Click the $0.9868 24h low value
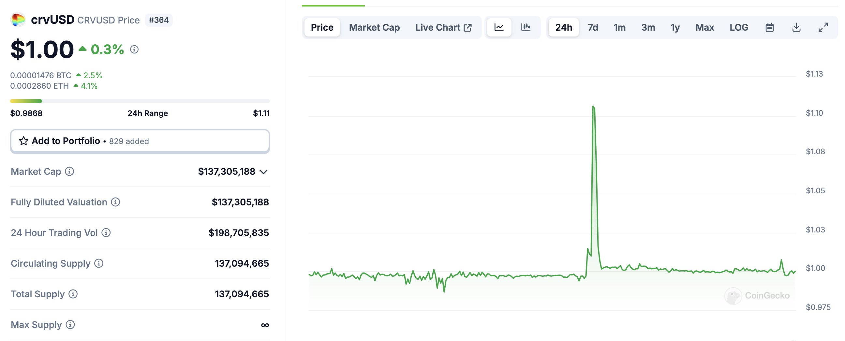 point(26,113)
